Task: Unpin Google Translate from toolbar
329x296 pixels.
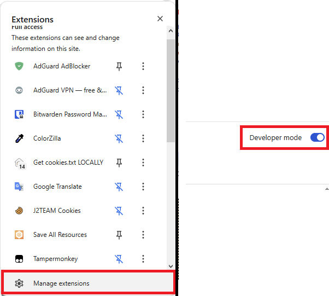Action: click(x=119, y=187)
